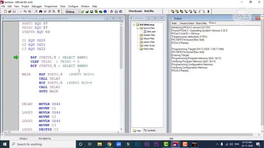Click the MPLAB workspace horizontal scrollbar
This screenshot has width=264, height=148.
pos(128,134)
